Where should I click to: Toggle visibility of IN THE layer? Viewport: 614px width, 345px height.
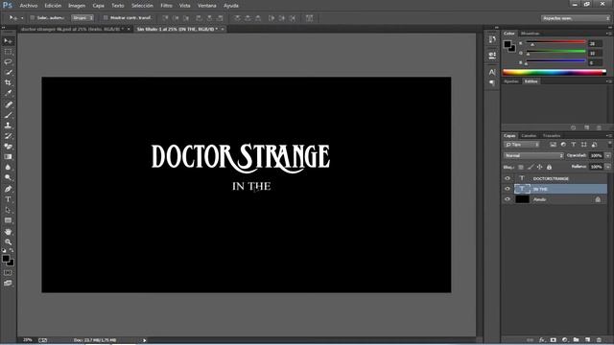[x=508, y=189]
